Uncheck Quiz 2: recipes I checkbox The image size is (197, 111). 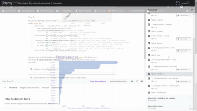149,20
